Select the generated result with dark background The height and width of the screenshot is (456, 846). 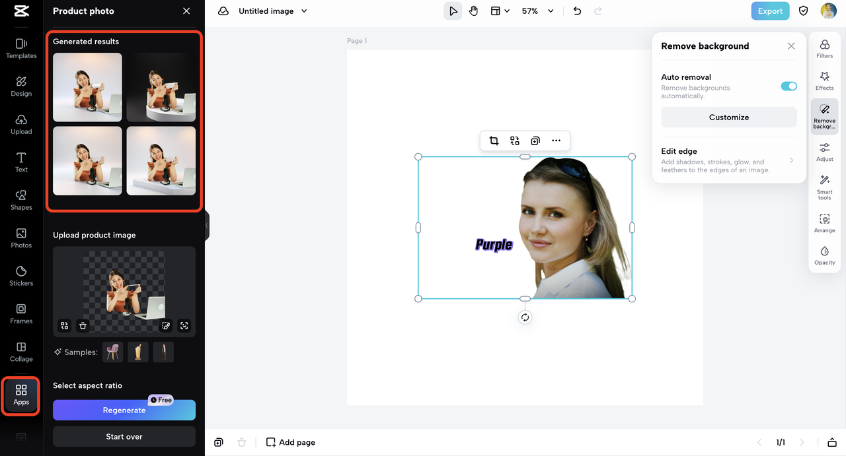[x=161, y=87]
